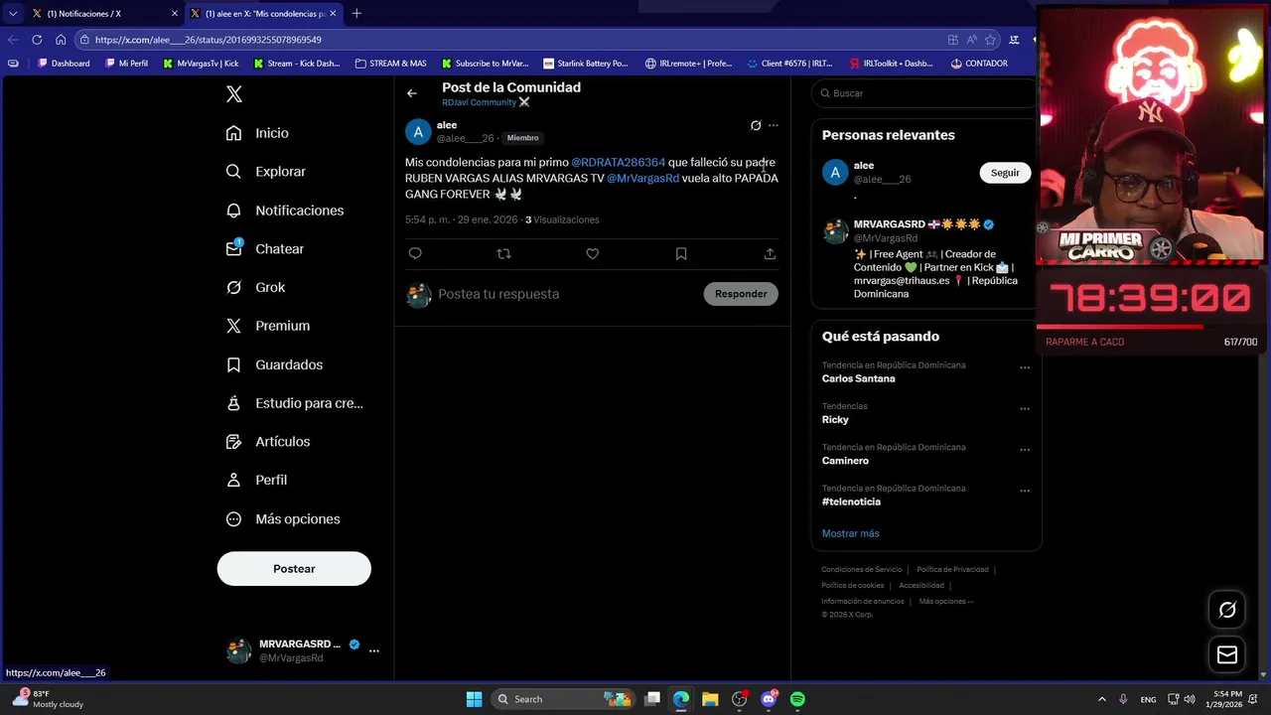This screenshot has width=1271, height=715.
Task: Click the Buscar search field
Action: (x=923, y=93)
